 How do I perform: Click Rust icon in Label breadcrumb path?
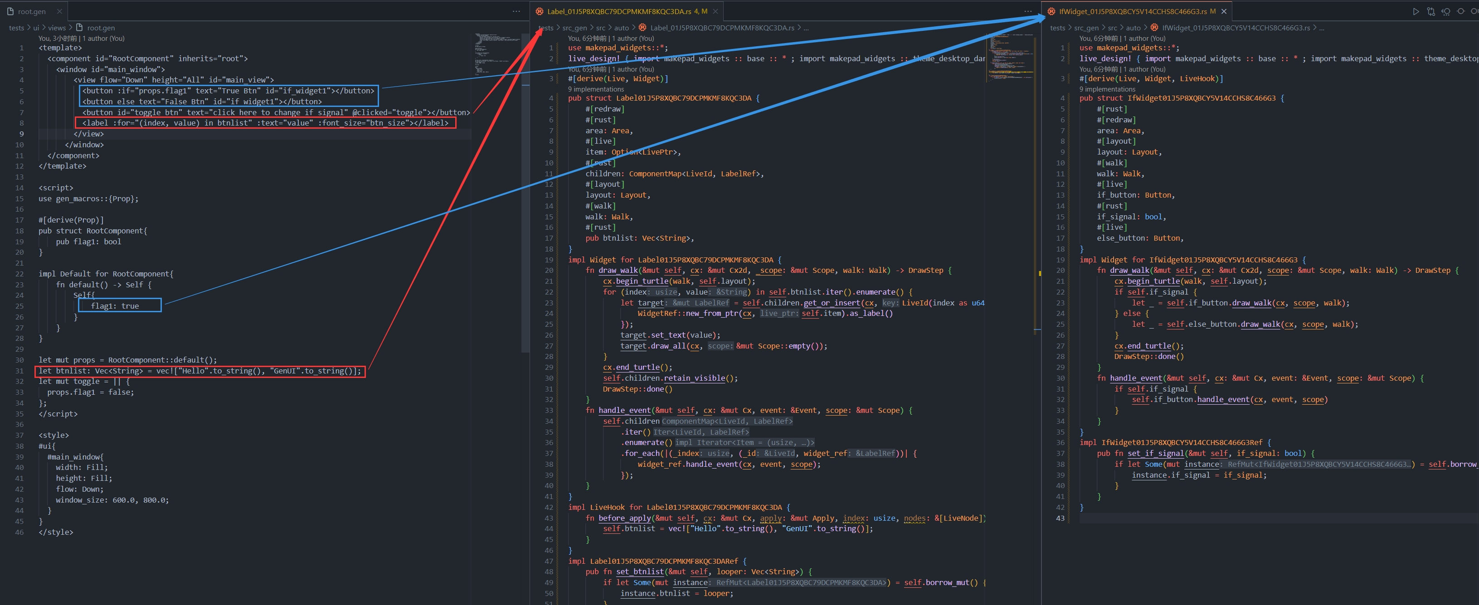pyautogui.click(x=642, y=28)
